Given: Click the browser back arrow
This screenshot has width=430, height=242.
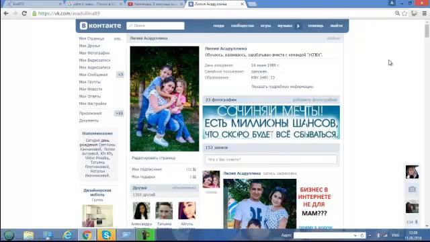Looking at the screenshot, I should pyautogui.click(x=6, y=13).
